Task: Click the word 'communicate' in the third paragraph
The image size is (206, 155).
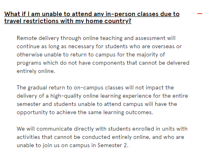Action: (54, 129)
